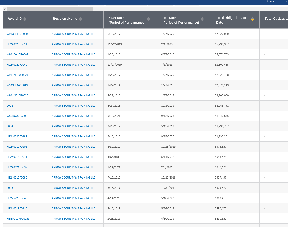Sort by Start Date column arrows
The width and height of the screenshot is (288, 227).
148,19
